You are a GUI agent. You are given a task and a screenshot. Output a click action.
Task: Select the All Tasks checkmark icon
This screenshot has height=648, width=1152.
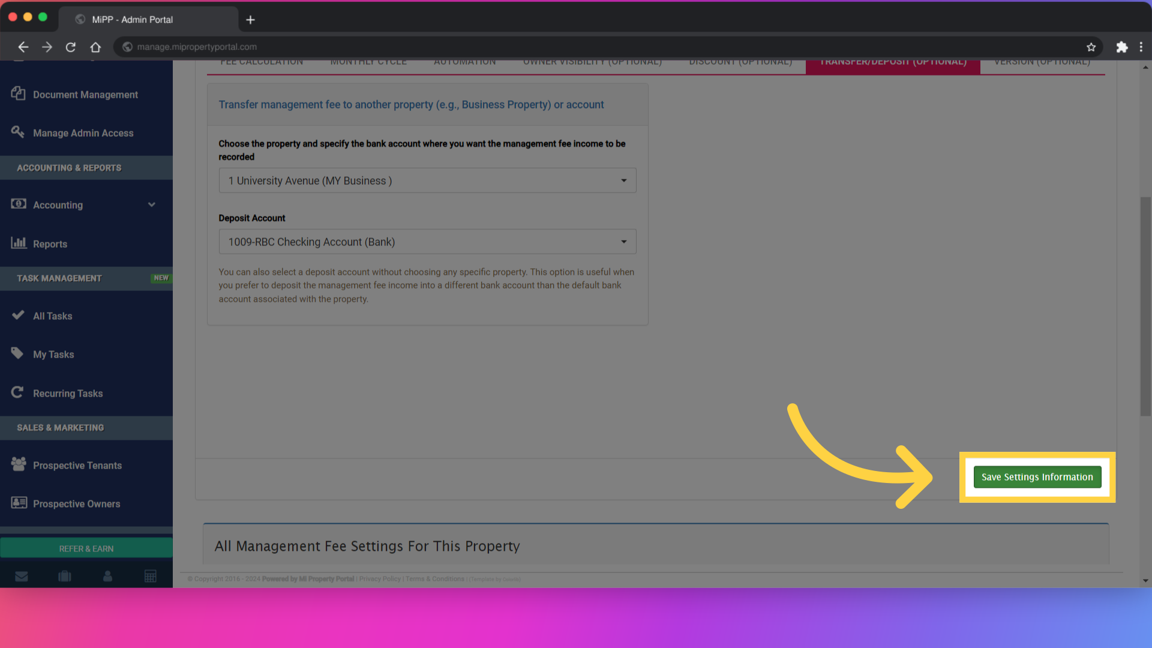(x=18, y=315)
